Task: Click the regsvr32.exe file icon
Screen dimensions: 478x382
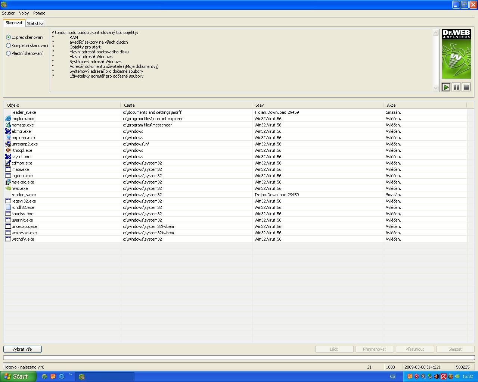Action: (8, 201)
